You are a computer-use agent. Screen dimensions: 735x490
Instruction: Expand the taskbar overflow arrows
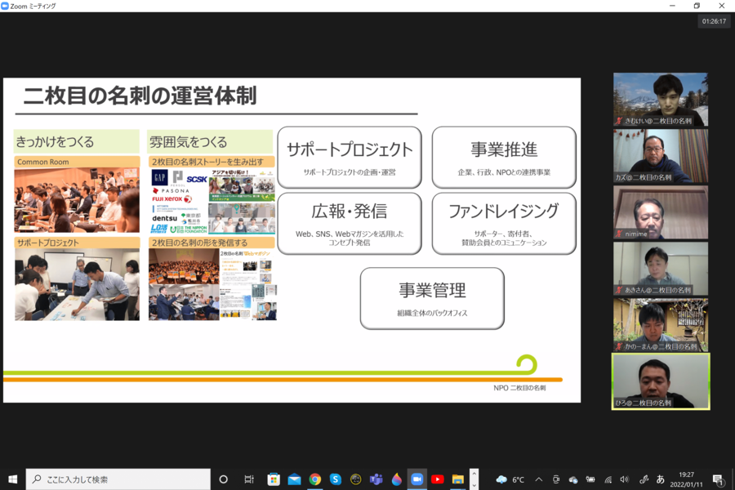click(x=474, y=479)
